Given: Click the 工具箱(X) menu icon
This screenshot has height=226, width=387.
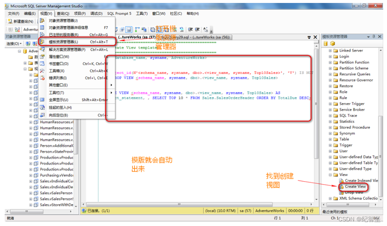Looking at the screenshot, I should pos(42,71).
